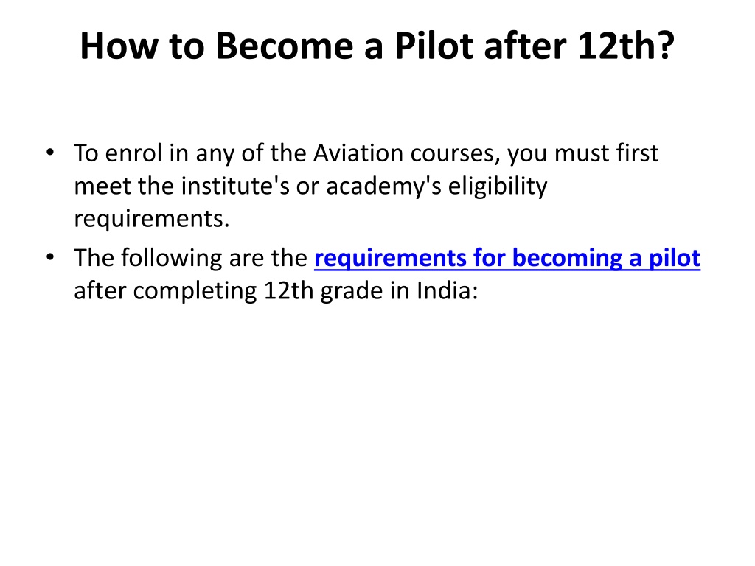Screen dimensions: 755x566
Task: Click the line 'after completing 12th grade in India:'
Action: (x=276, y=290)
